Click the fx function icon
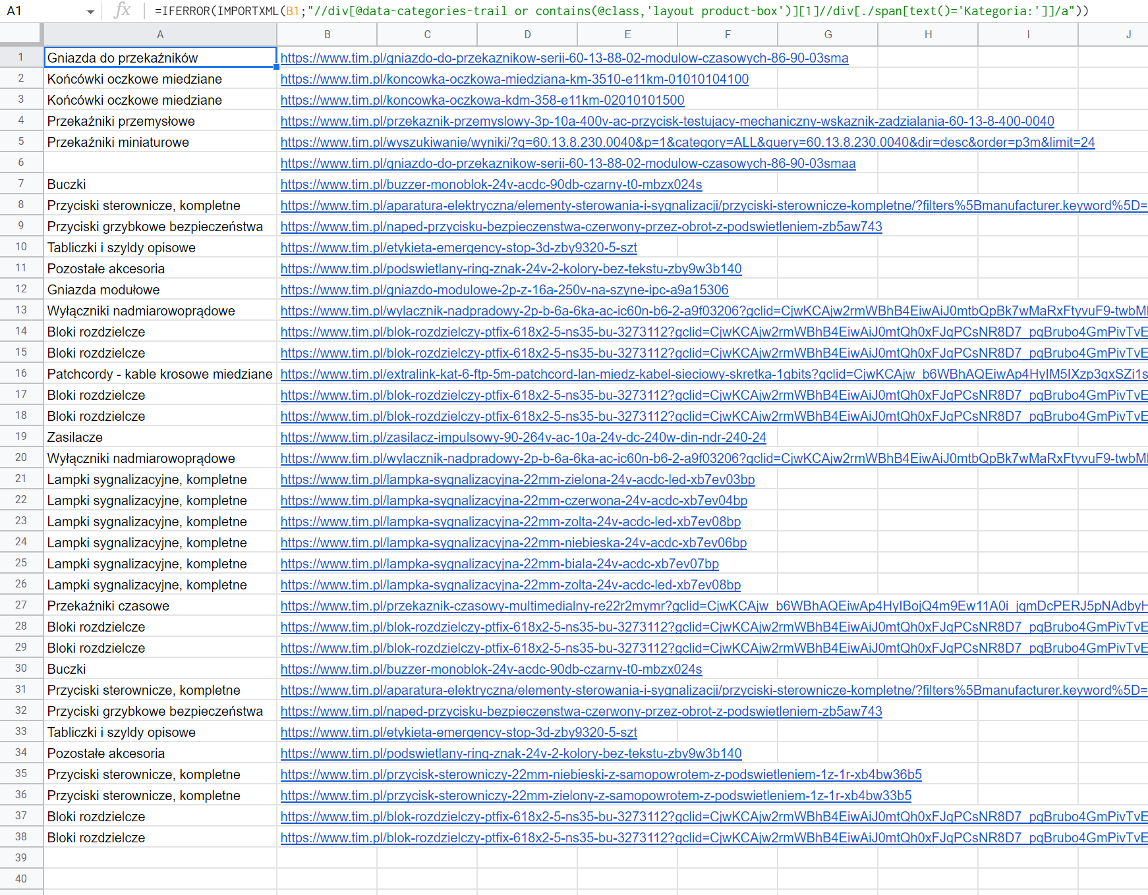This screenshot has width=1148, height=895. [x=123, y=11]
